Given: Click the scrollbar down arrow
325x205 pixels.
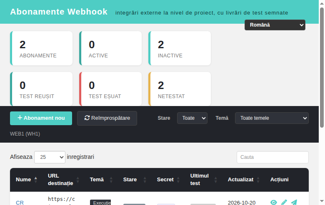Looking at the screenshot, I should pyautogui.click(x=322, y=201).
